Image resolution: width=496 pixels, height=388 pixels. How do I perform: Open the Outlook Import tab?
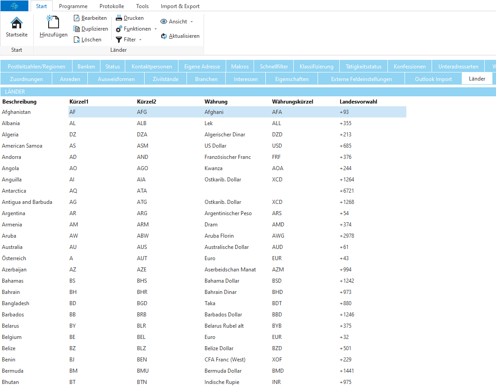coord(433,79)
